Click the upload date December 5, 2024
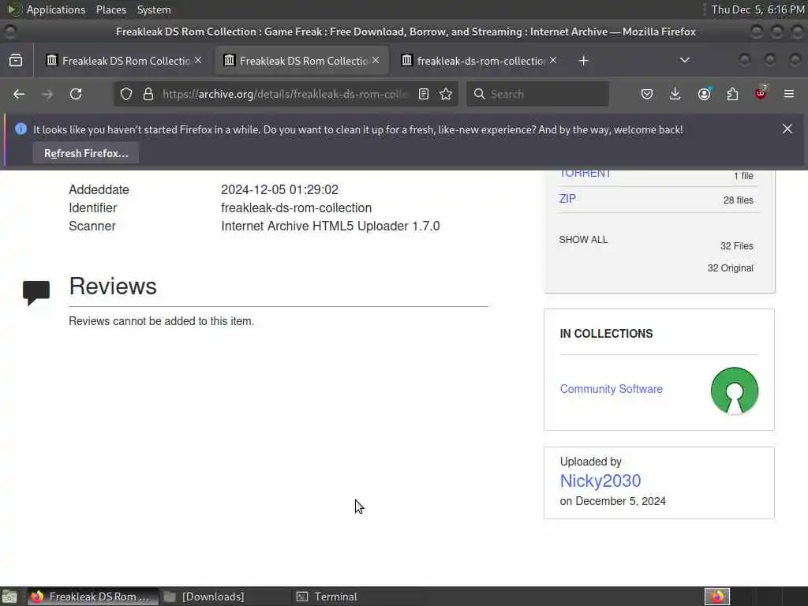The image size is (808, 606). tap(620, 501)
